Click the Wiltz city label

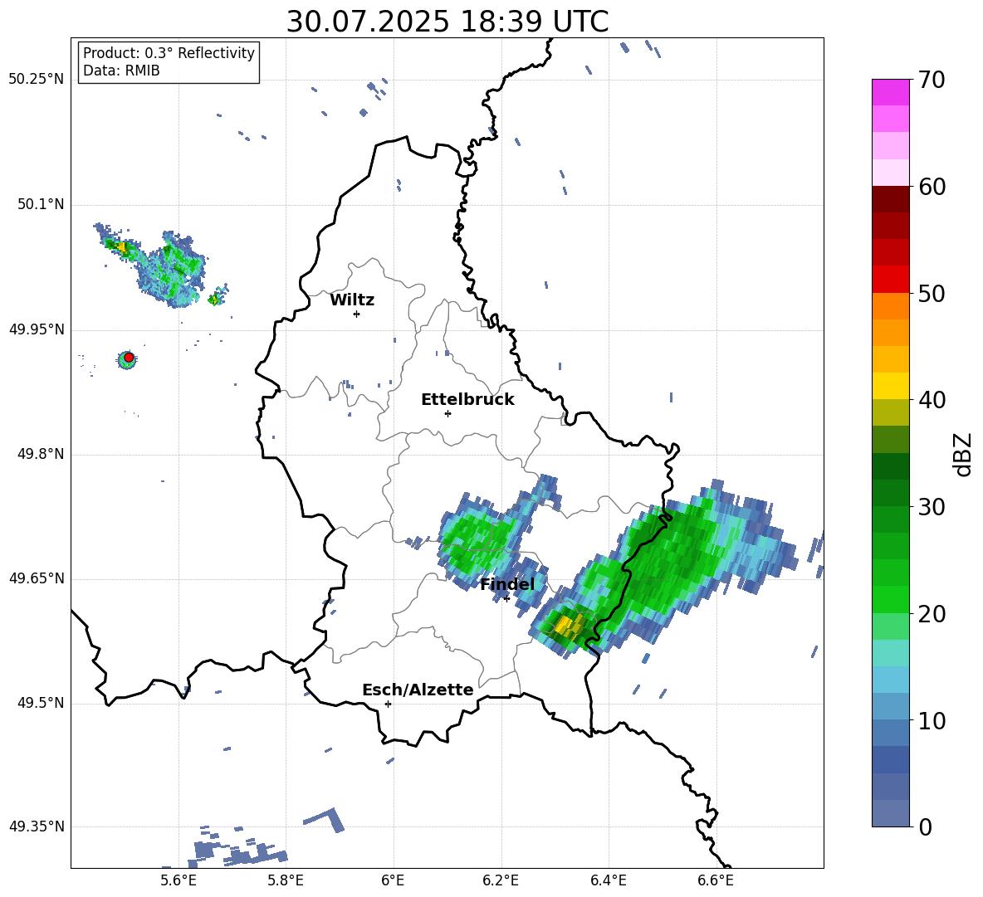pyautogui.click(x=352, y=300)
